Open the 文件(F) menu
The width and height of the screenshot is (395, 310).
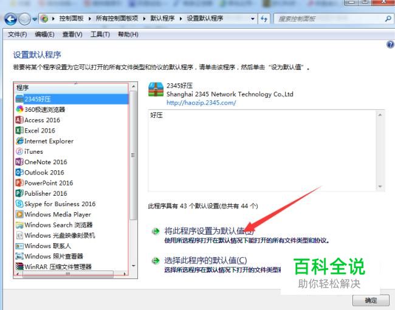coord(18,34)
